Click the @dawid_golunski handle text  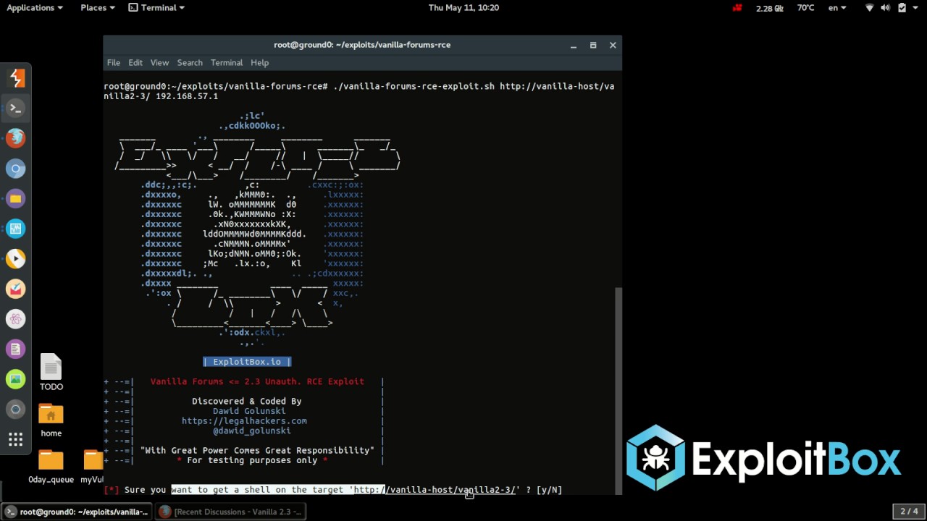[x=252, y=431]
